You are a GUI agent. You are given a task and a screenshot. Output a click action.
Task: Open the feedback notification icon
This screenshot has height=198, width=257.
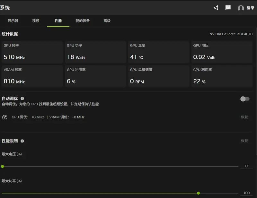pos(228,8)
